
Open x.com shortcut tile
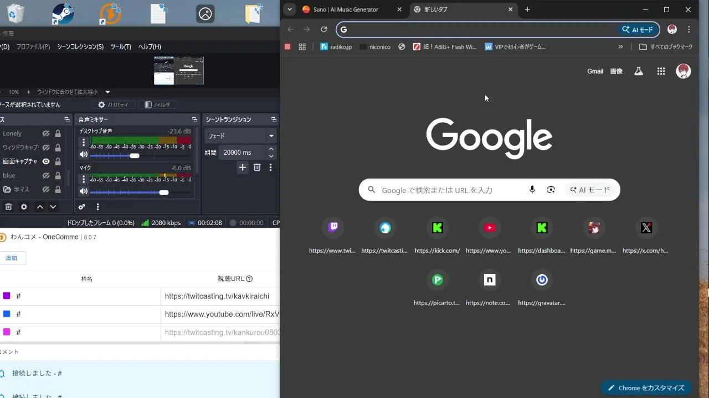coord(646,235)
